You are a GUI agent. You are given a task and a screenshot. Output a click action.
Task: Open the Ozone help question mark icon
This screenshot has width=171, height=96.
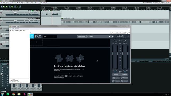125,36
